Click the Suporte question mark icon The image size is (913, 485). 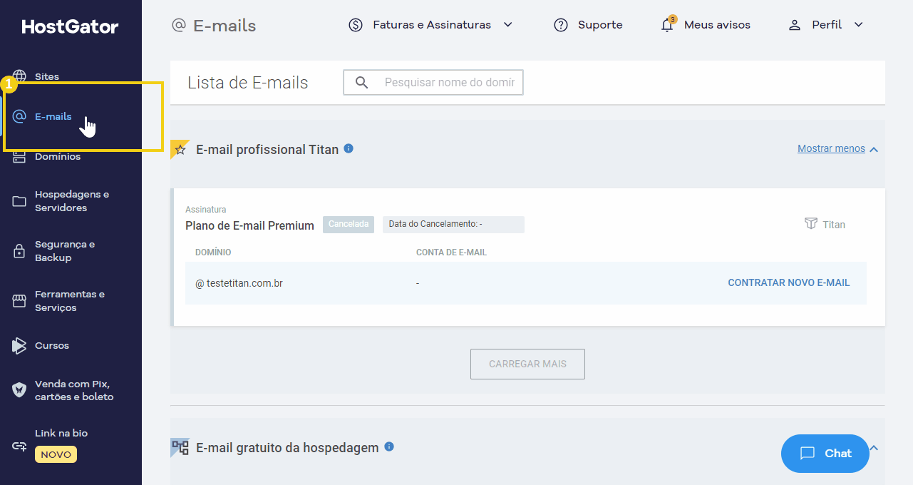pos(561,25)
